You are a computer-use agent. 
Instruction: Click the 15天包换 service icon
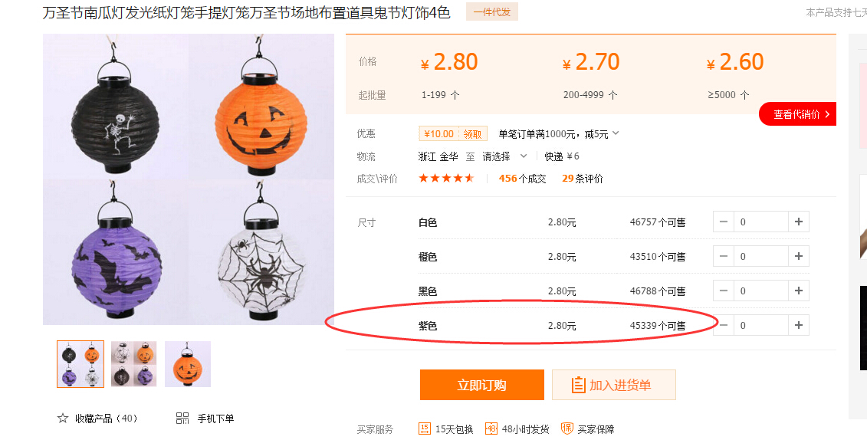point(425,429)
